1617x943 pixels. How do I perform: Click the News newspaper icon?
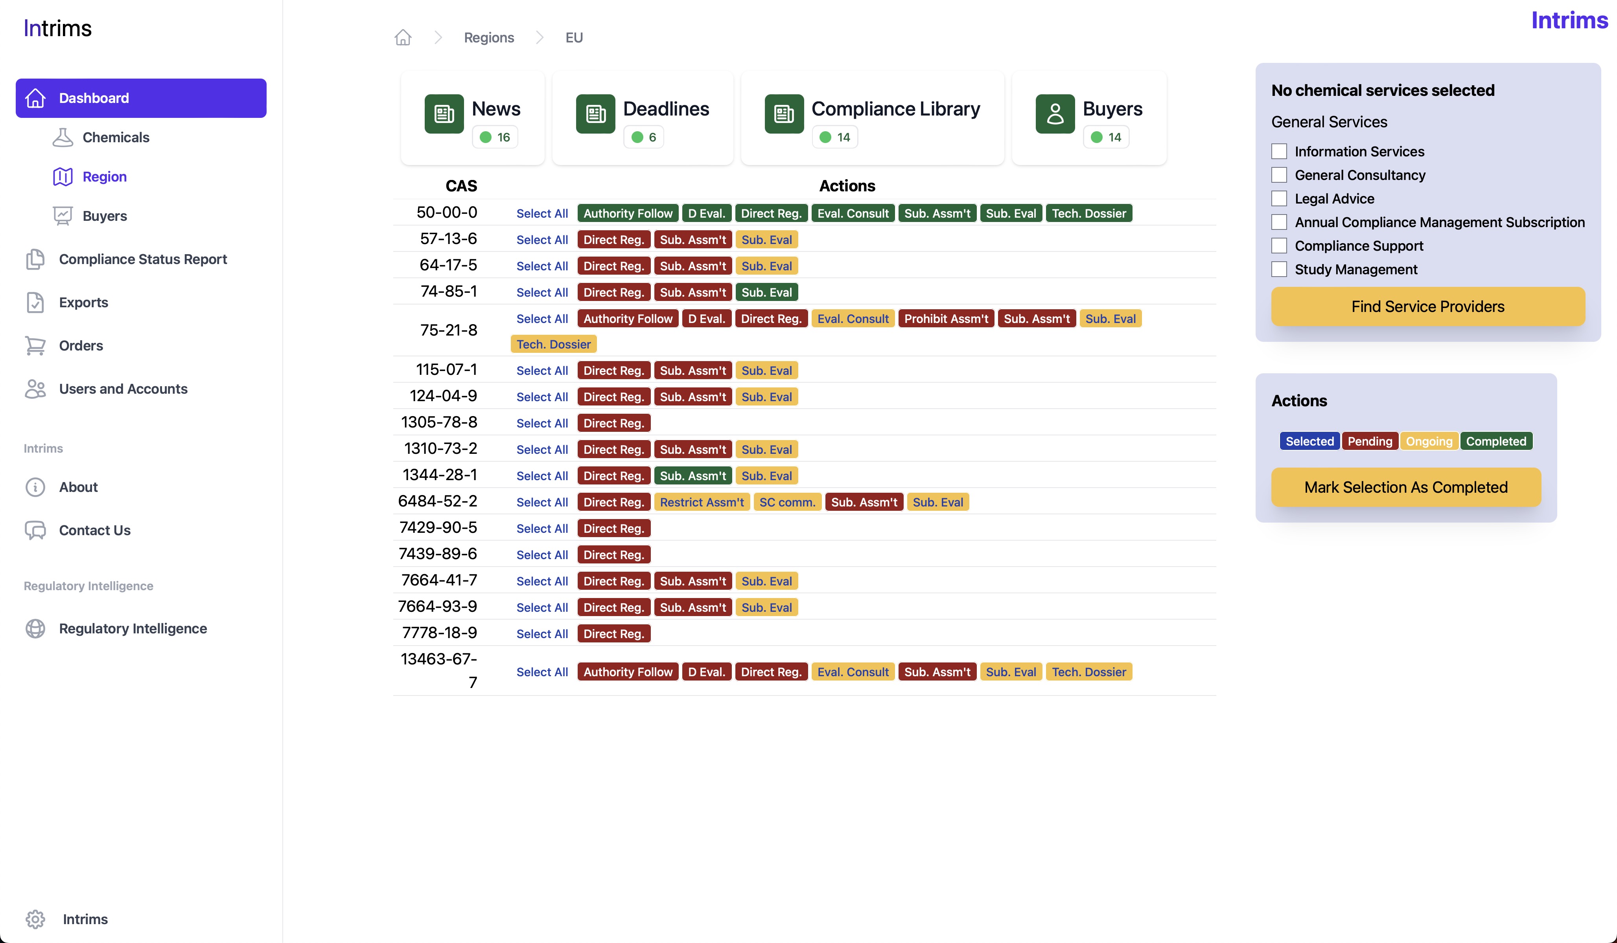444,114
